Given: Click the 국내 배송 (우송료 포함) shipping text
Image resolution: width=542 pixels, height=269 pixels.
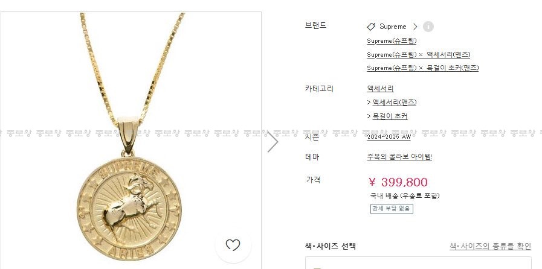Looking at the screenshot, I should point(405,196).
